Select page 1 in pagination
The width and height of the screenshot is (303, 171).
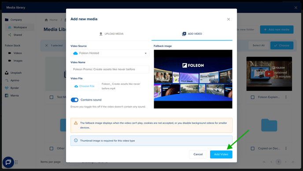click(x=278, y=162)
